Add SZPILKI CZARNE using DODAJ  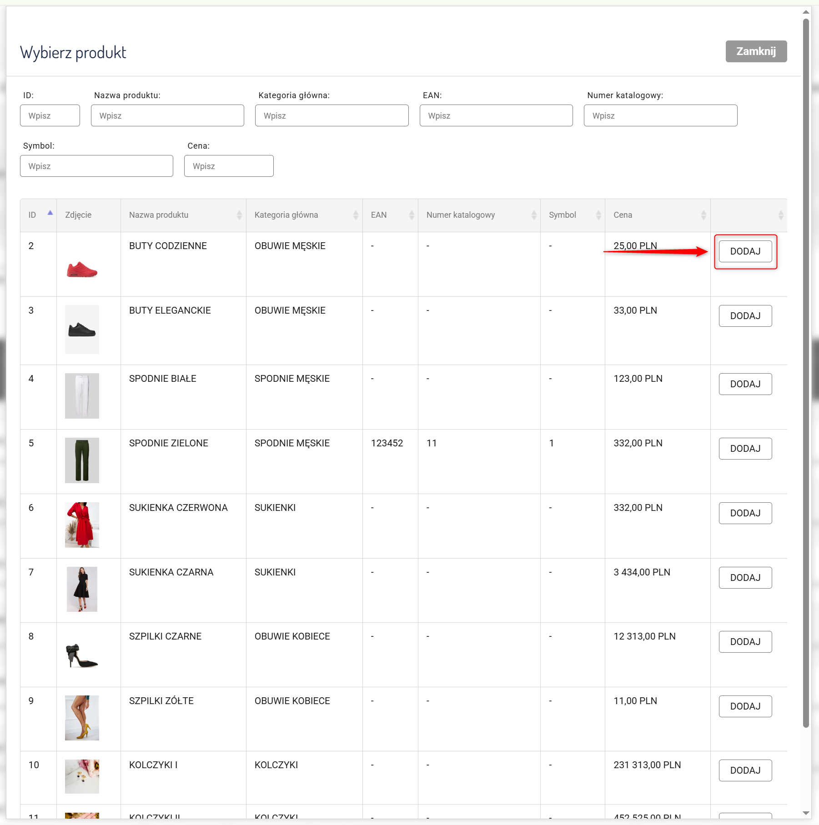pos(745,642)
